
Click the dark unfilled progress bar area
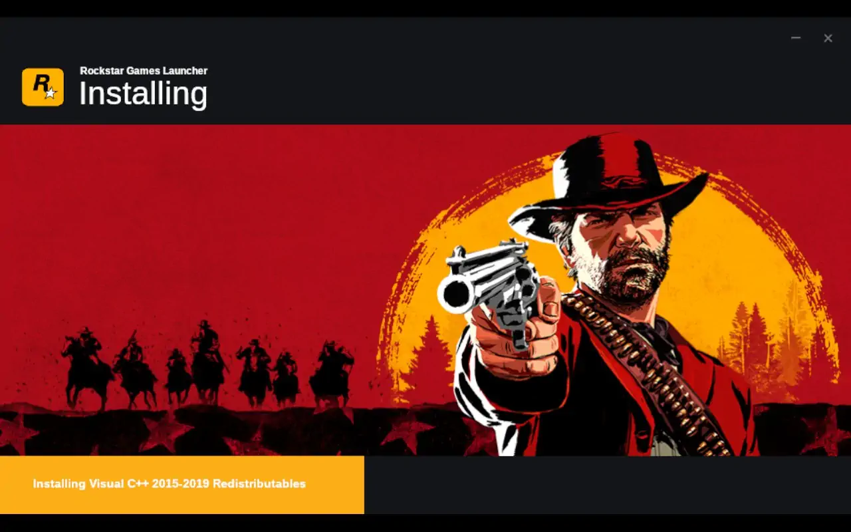pyautogui.click(x=608, y=485)
